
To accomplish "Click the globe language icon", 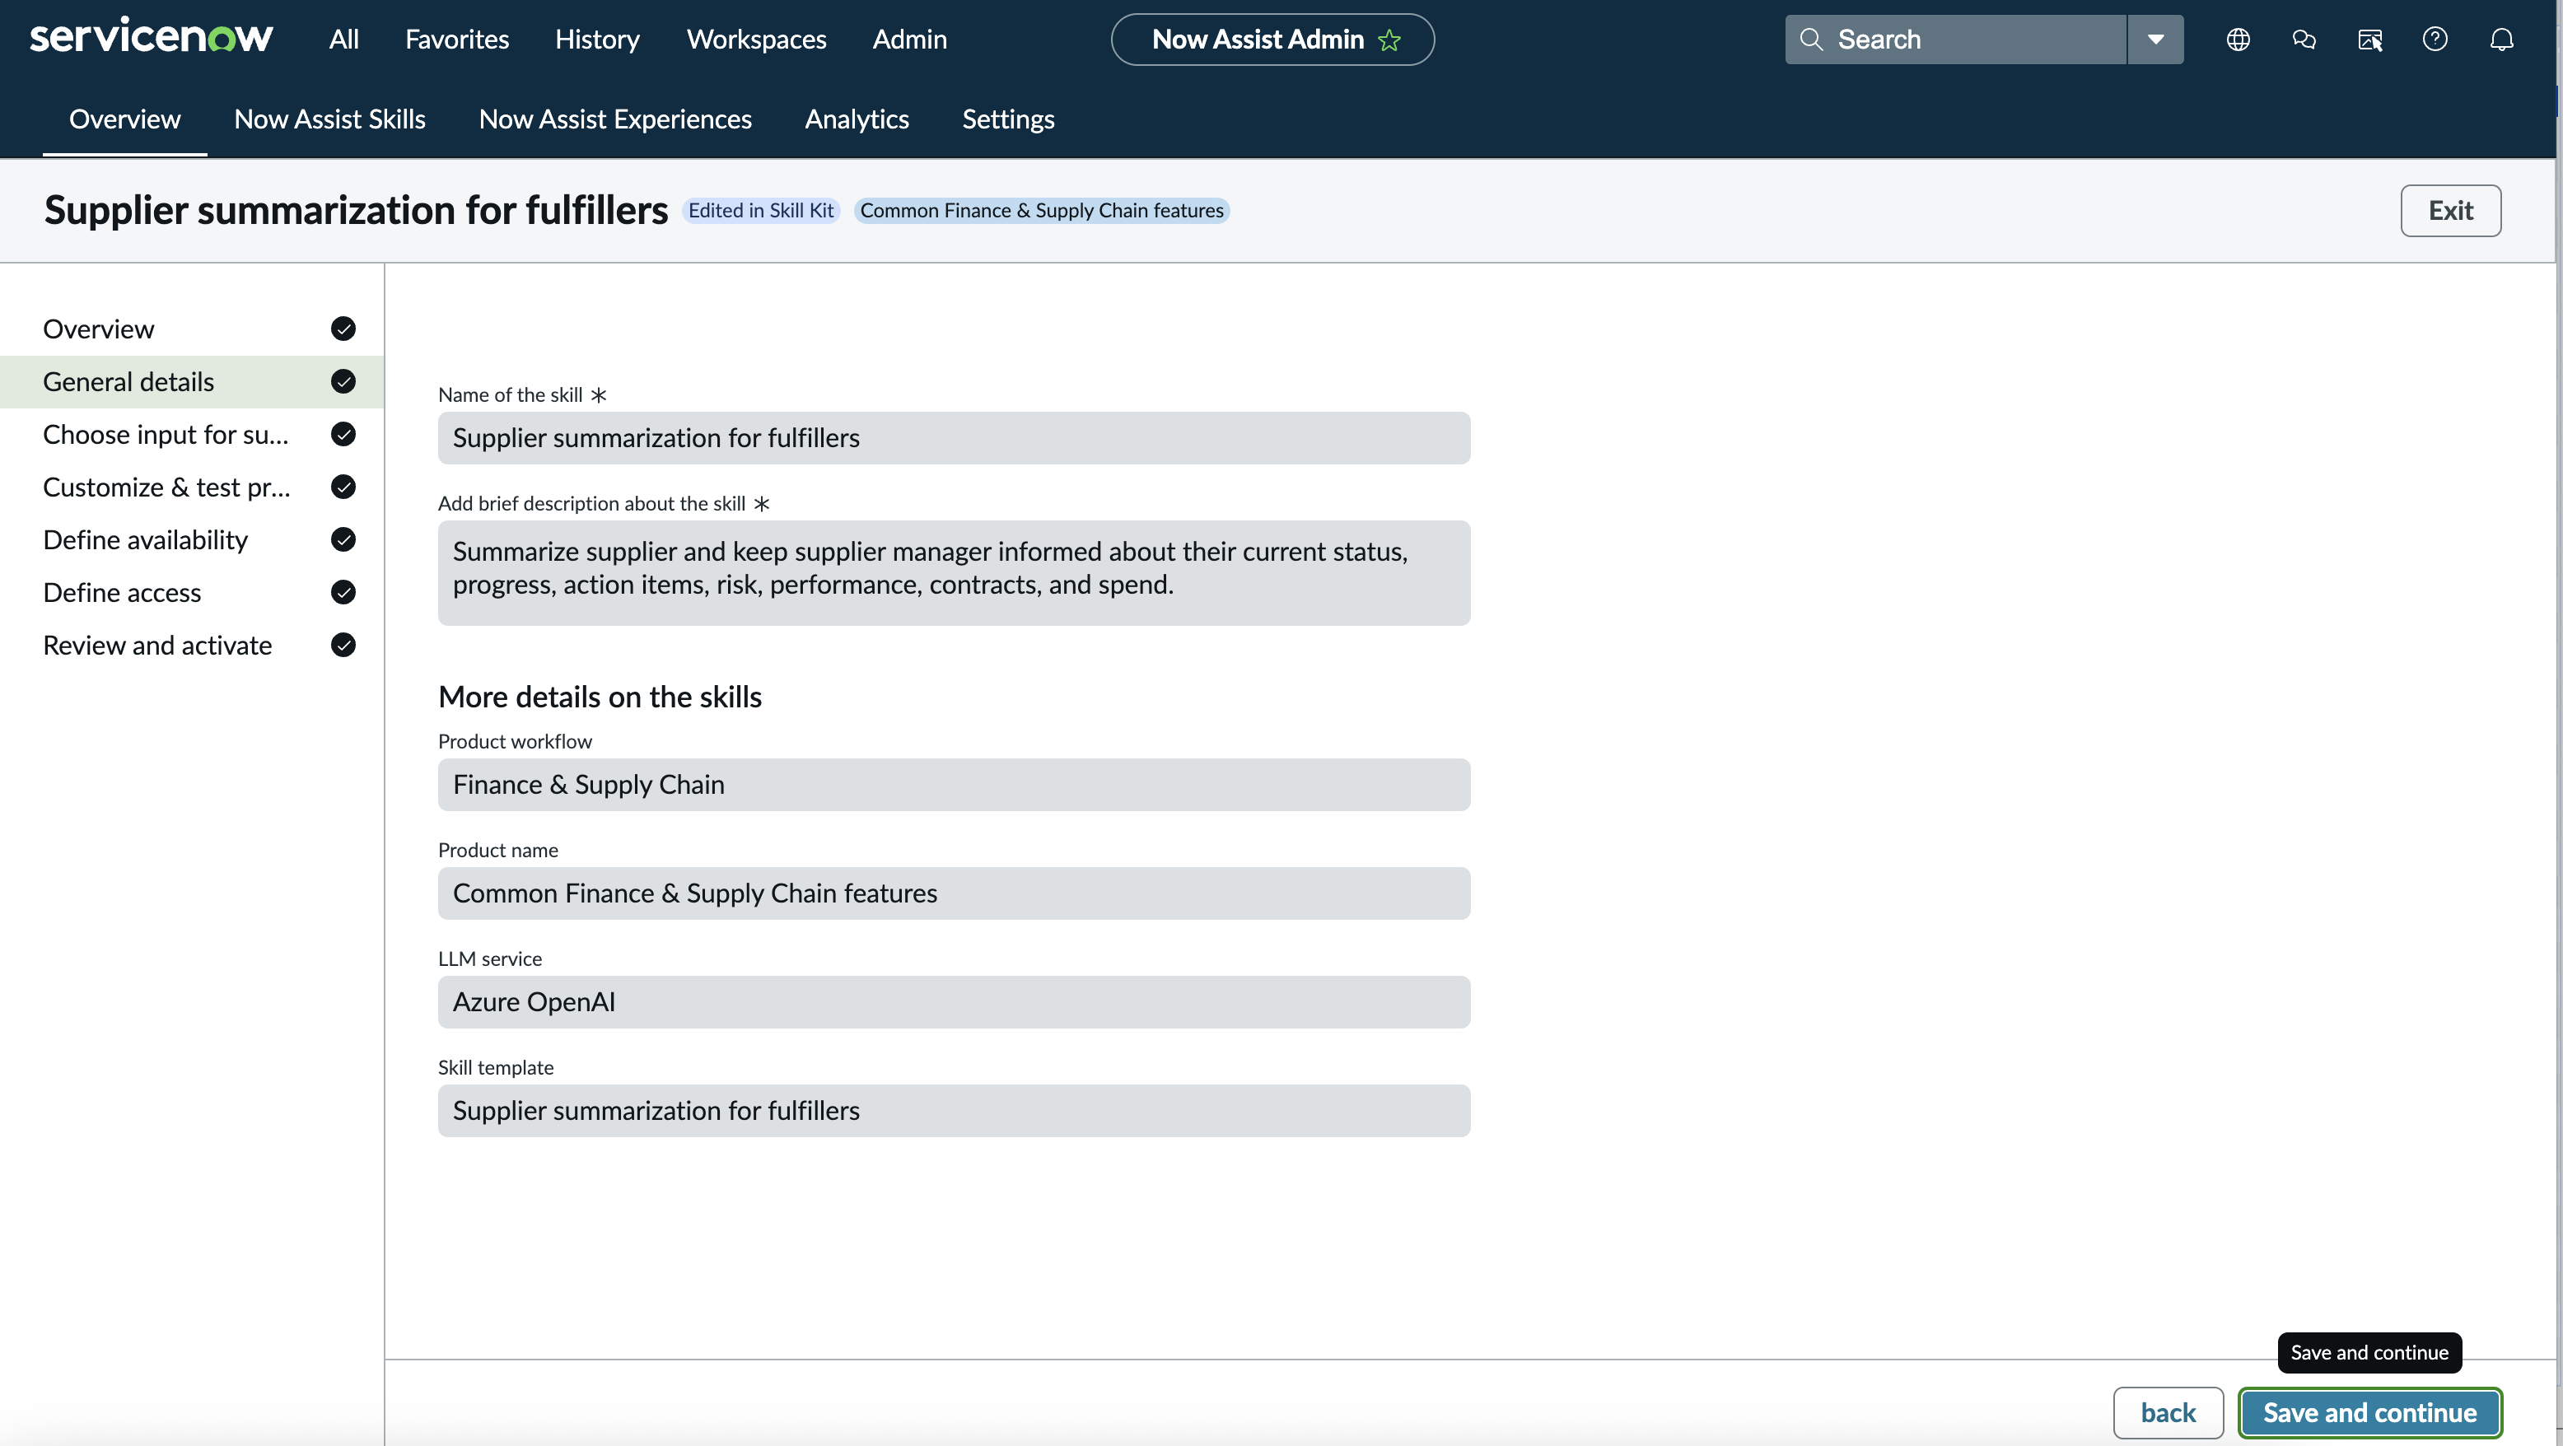I will (2238, 40).
